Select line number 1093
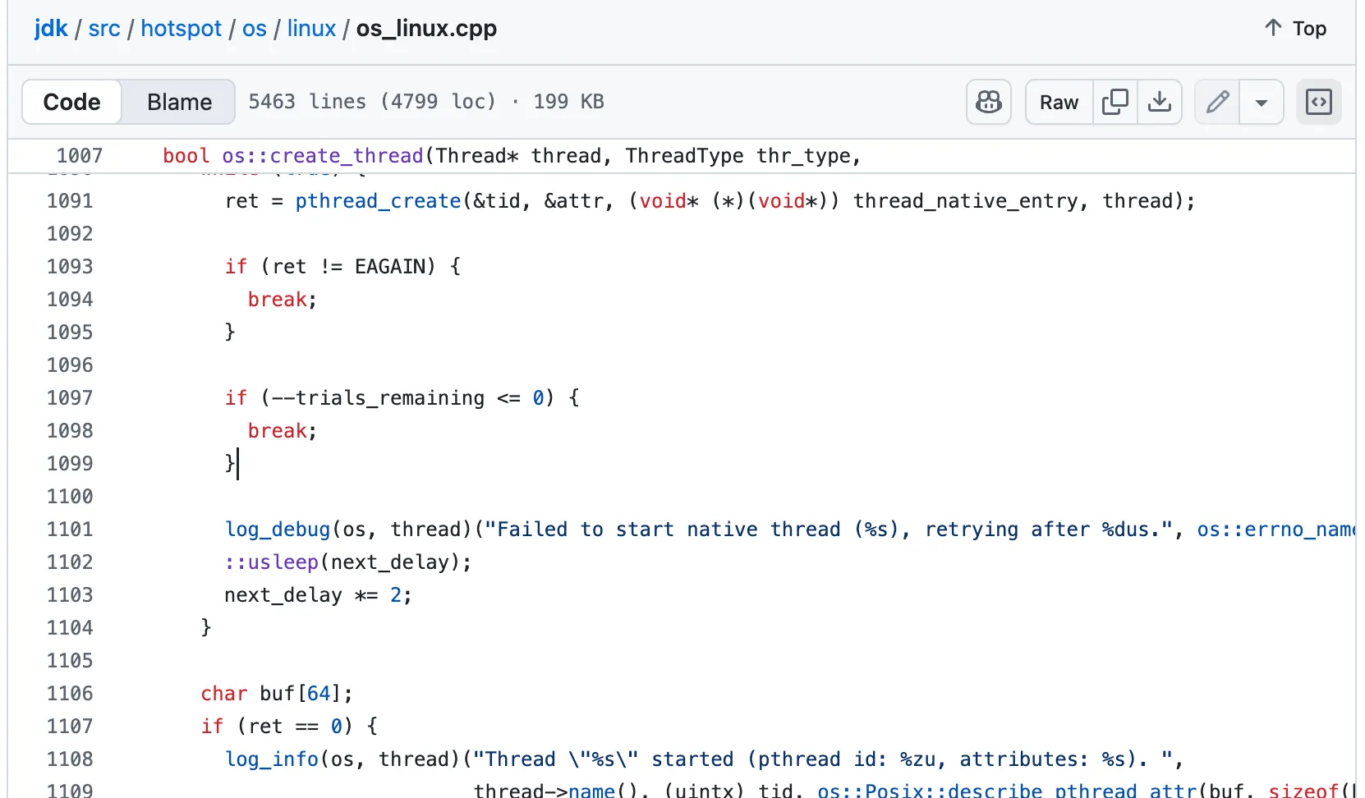The height and width of the screenshot is (798, 1365). coord(70,267)
